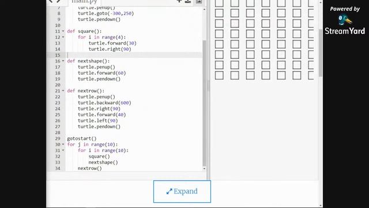Viewport: 369px width, 208px height.
Task: Click line number 28 in the gutter
Action: (x=58, y=132)
